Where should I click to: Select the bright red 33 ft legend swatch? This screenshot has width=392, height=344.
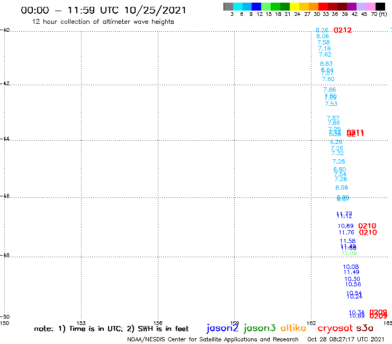323,6
